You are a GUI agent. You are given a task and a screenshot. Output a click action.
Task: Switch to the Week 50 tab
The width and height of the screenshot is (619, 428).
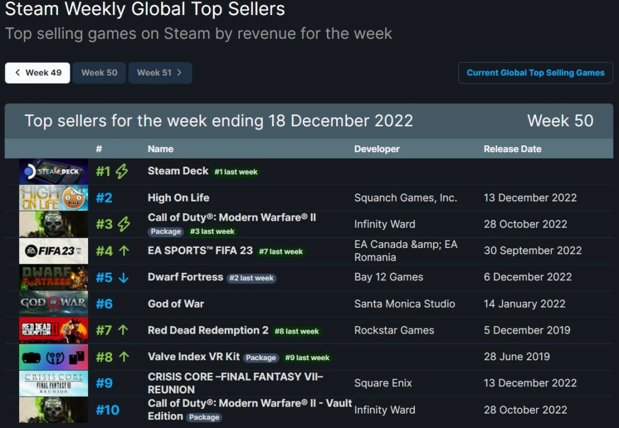tap(99, 72)
